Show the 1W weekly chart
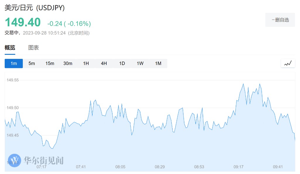Viewport: 300px width, 174px height. (140, 64)
